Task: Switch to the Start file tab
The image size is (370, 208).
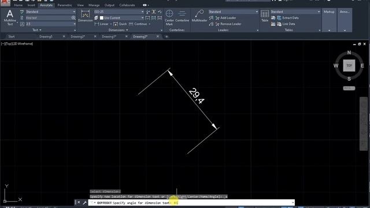Action: [x=12, y=36]
